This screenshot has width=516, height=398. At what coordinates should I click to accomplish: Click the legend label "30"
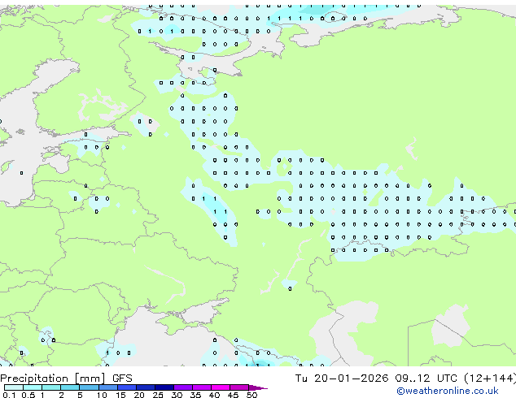coord(177,395)
